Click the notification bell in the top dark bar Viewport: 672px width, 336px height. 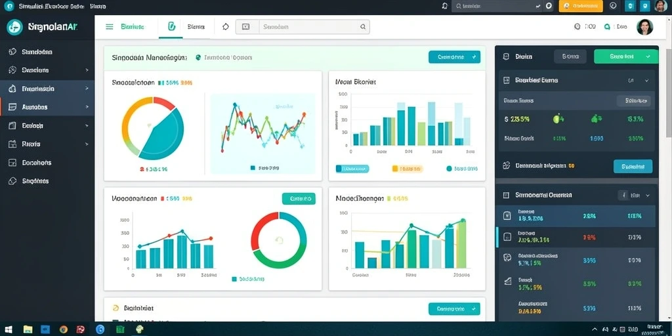(444, 6)
